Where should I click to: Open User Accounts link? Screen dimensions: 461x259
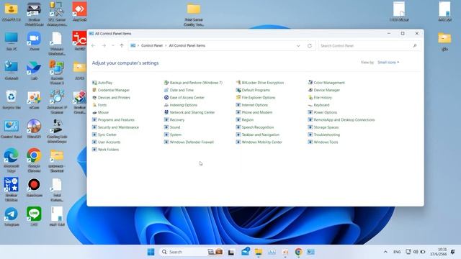(109, 142)
